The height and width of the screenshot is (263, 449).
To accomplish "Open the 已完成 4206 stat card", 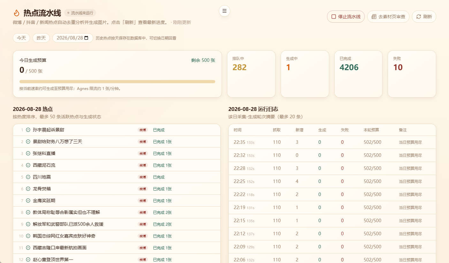I will tap(358, 74).
